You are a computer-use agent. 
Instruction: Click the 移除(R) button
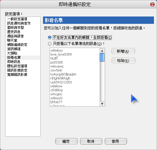tap(123, 60)
